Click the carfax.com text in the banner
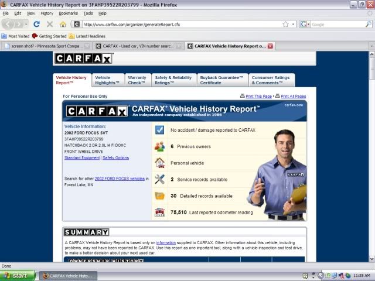This screenshot has height=281, width=375. coord(294,105)
